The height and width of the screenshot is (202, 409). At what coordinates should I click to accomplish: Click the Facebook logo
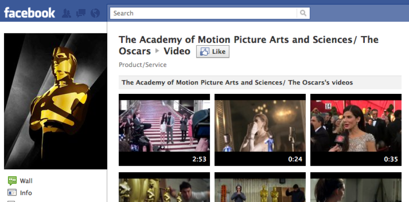tap(29, 13)
